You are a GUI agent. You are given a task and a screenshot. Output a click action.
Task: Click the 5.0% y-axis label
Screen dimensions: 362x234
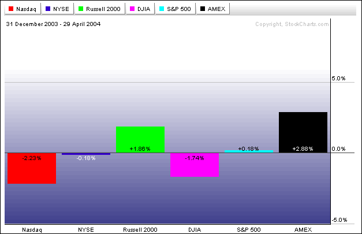338,79
